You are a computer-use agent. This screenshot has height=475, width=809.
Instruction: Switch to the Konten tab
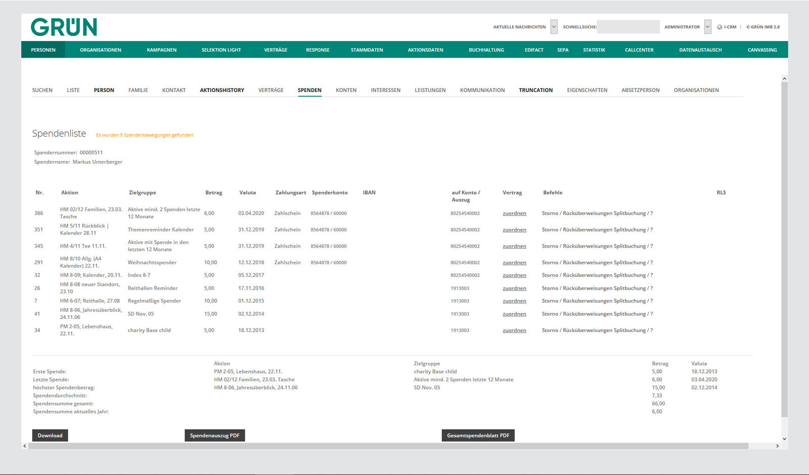pyautogui.click(x=346, y=90)
